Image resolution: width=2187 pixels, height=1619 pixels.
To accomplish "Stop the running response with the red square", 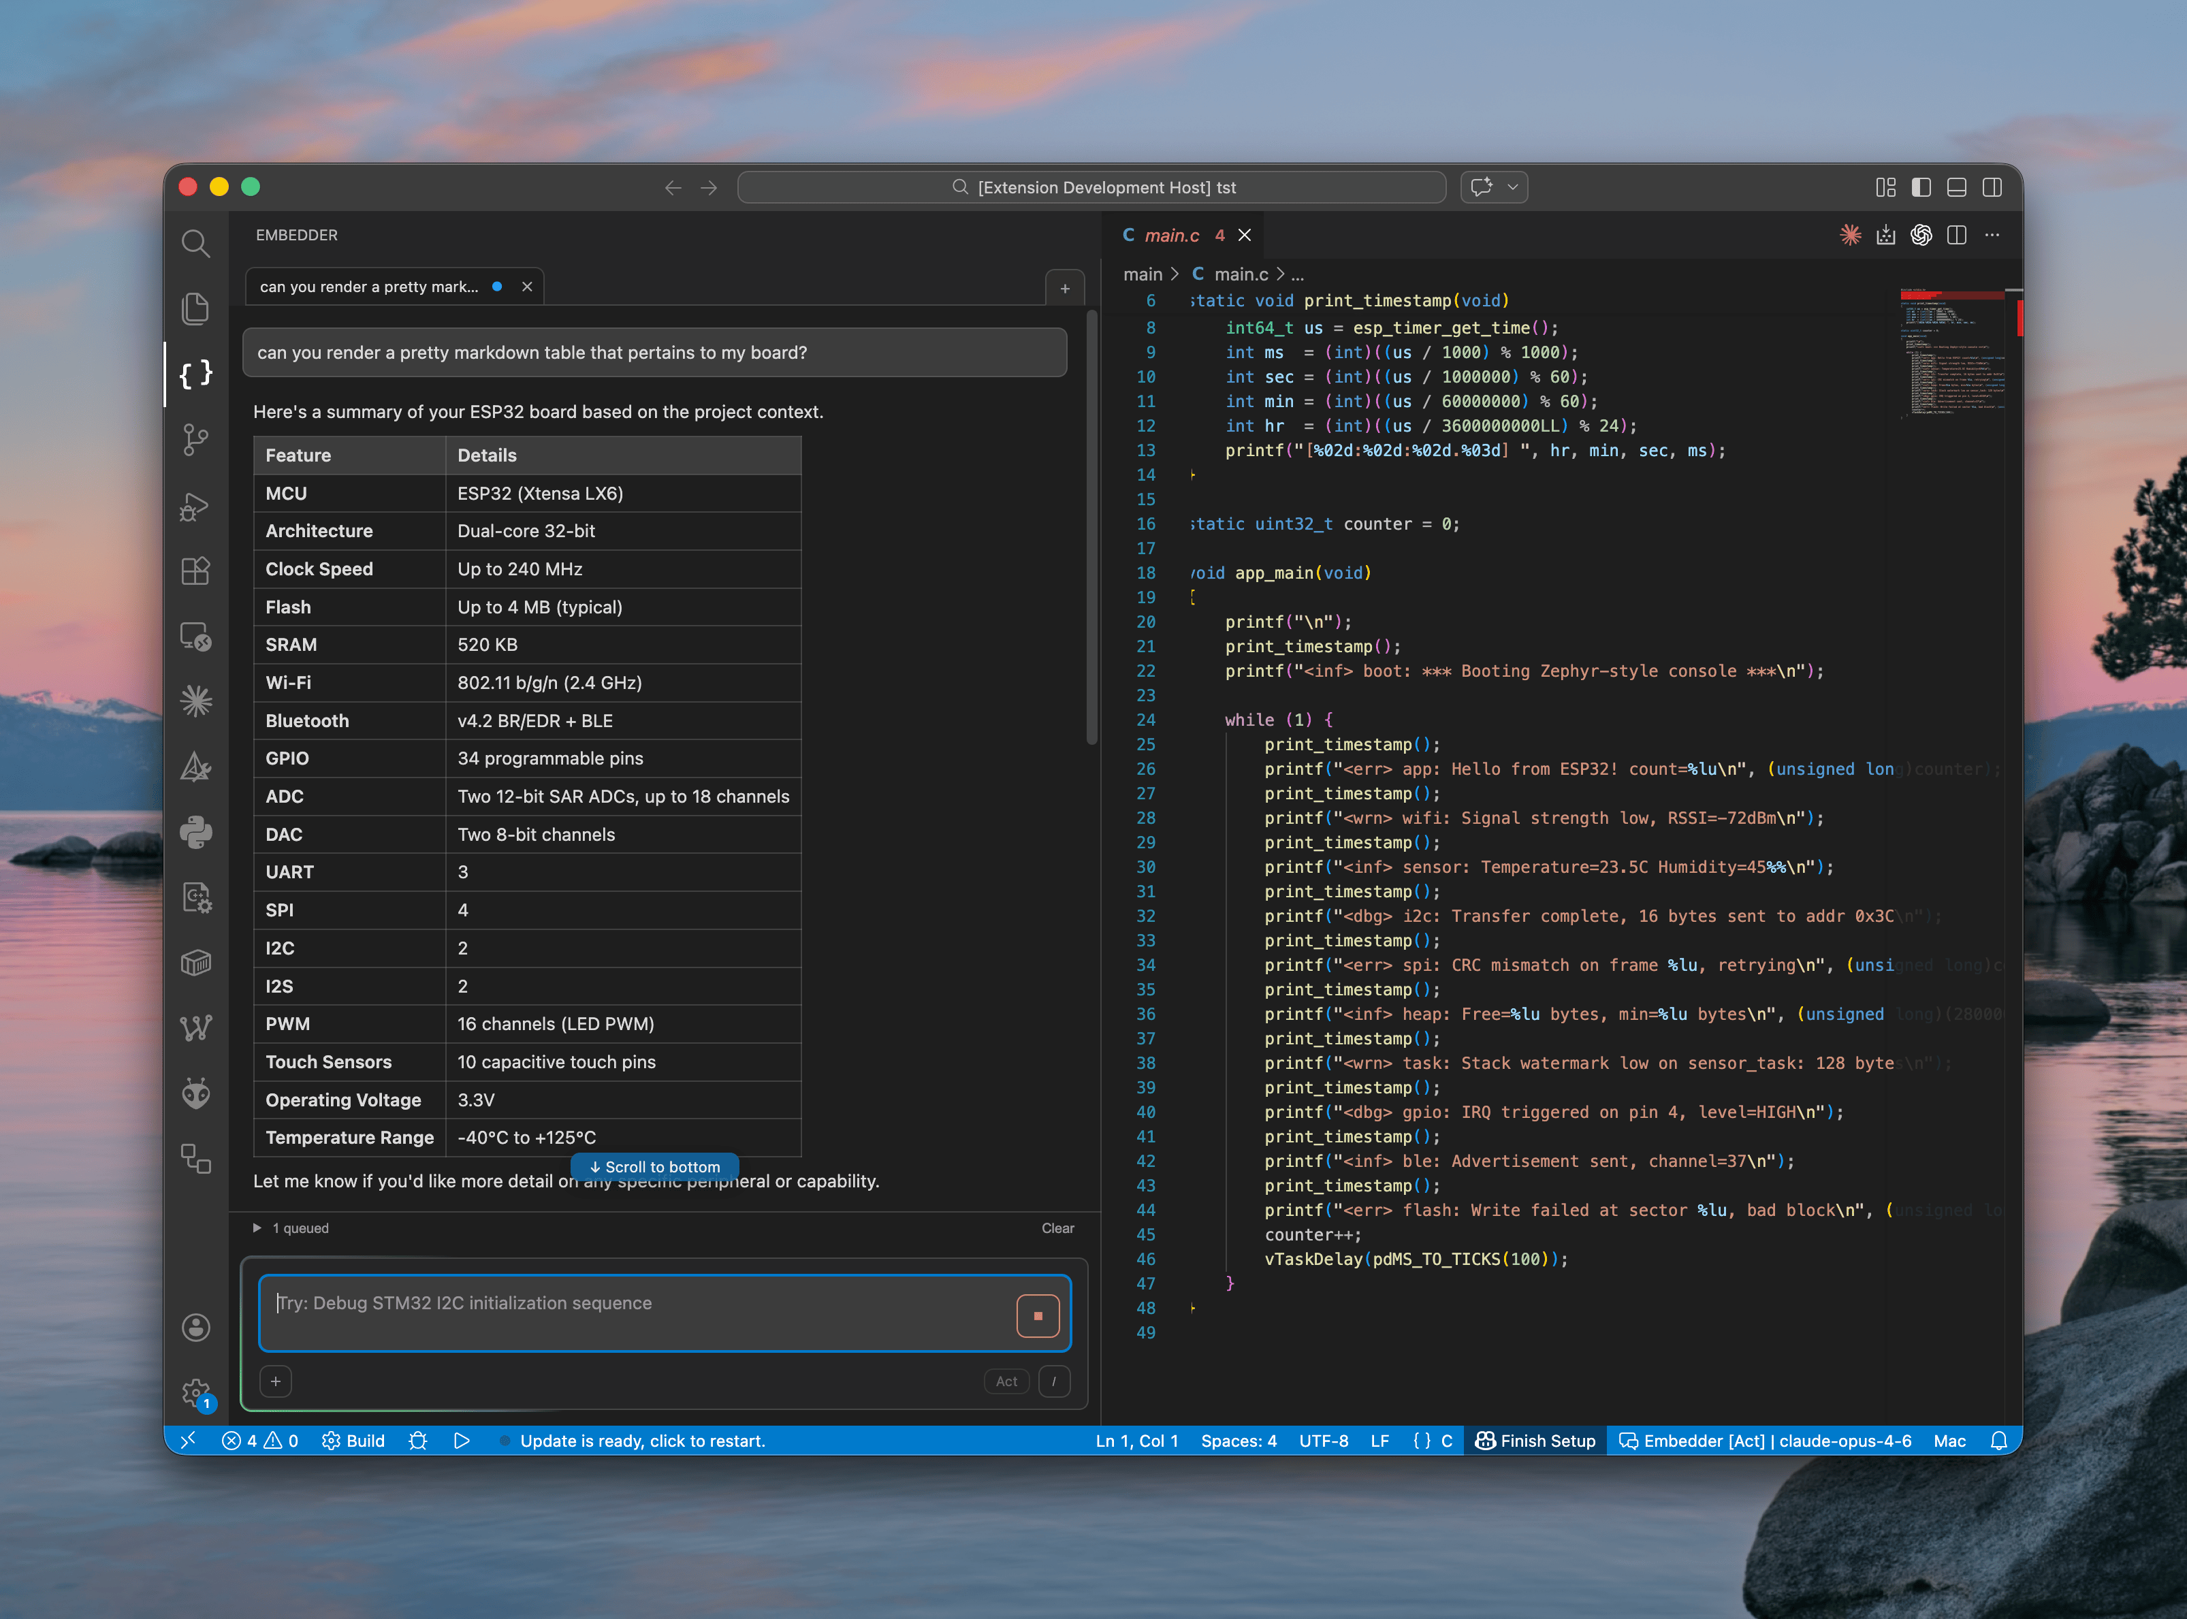I will tap(1038, 1316).
